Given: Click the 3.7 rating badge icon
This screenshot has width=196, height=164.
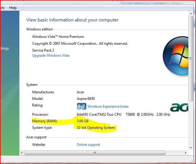Looking at the screenshot, I should tap(82, 106).
